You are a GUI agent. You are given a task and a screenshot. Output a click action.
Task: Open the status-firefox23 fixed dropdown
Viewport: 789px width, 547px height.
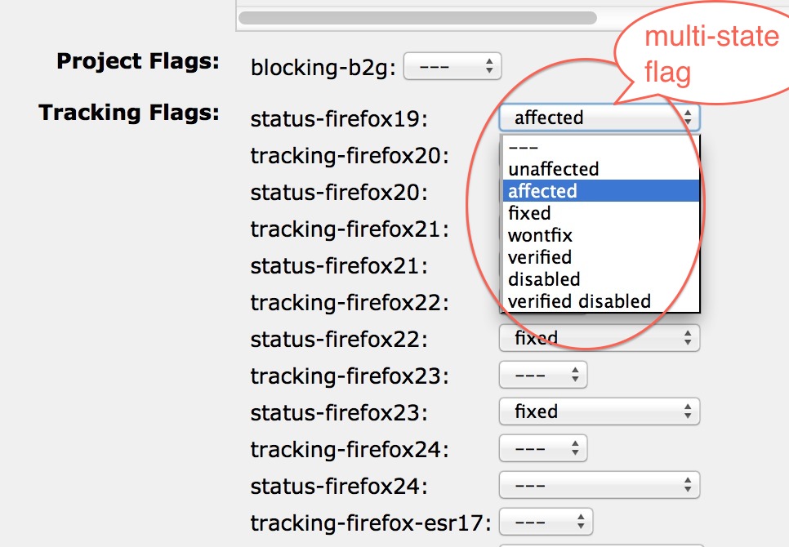pos(600,411)
